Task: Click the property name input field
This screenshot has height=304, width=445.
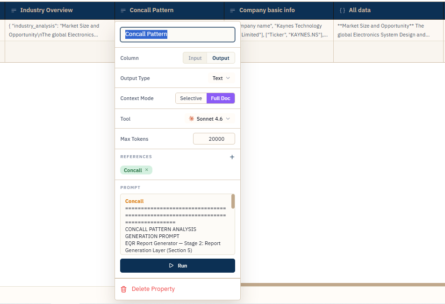Action: 178,34
